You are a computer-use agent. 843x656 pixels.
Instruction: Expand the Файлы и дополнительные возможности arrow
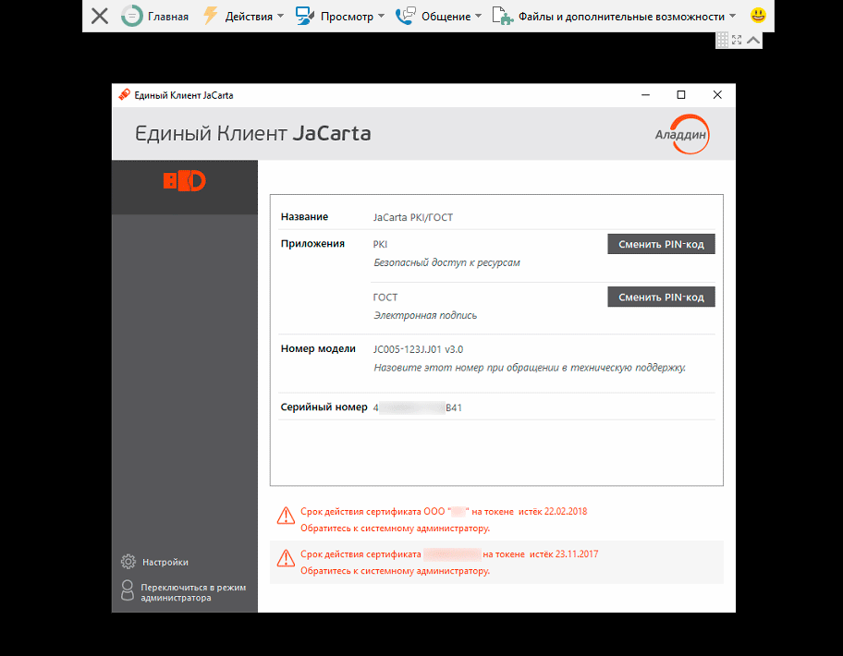(x=732, y=16)
